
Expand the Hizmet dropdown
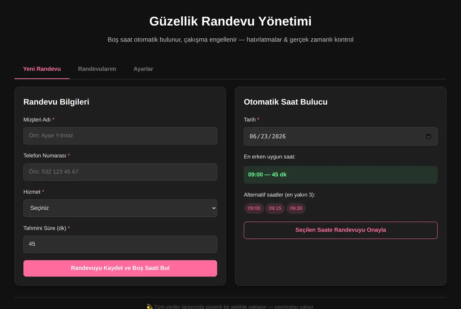120,208
